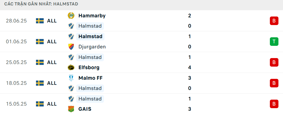Open the Malmo FF team name link
The width and height of the screenshot is (283, 113).
(x=91, y=78)
